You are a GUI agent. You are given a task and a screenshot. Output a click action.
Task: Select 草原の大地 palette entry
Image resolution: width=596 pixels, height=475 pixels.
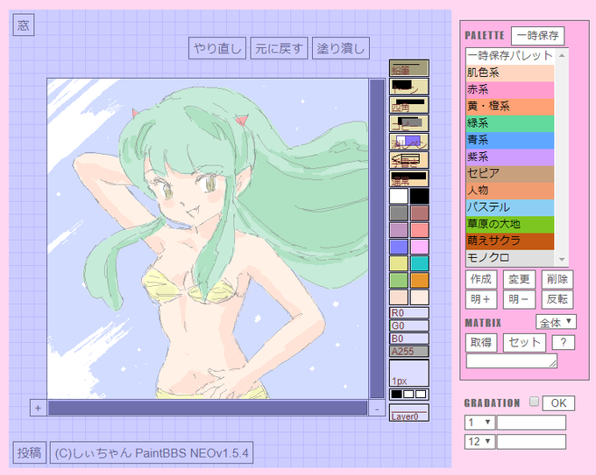[510, 224]
